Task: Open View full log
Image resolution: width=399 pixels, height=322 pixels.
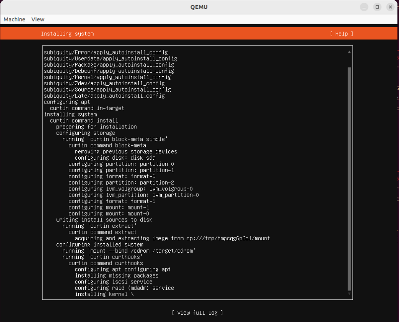Action: 198,313
